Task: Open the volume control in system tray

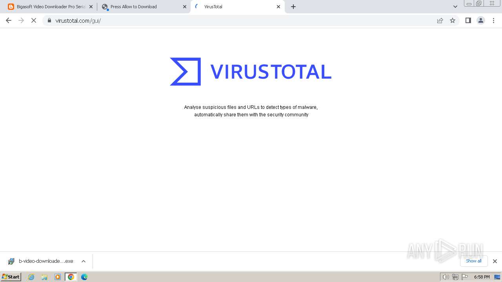Action: coord(446,277)
